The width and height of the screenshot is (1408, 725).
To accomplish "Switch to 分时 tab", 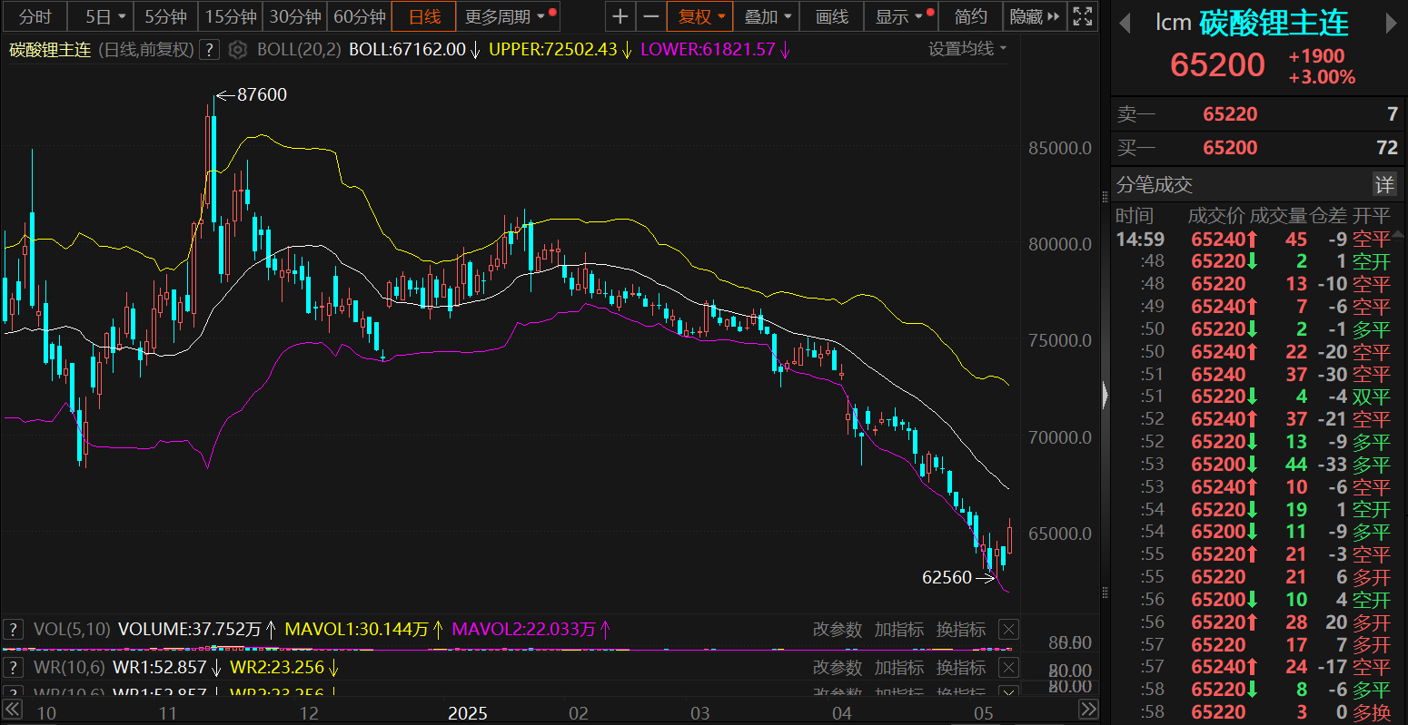I will (35, 16).
